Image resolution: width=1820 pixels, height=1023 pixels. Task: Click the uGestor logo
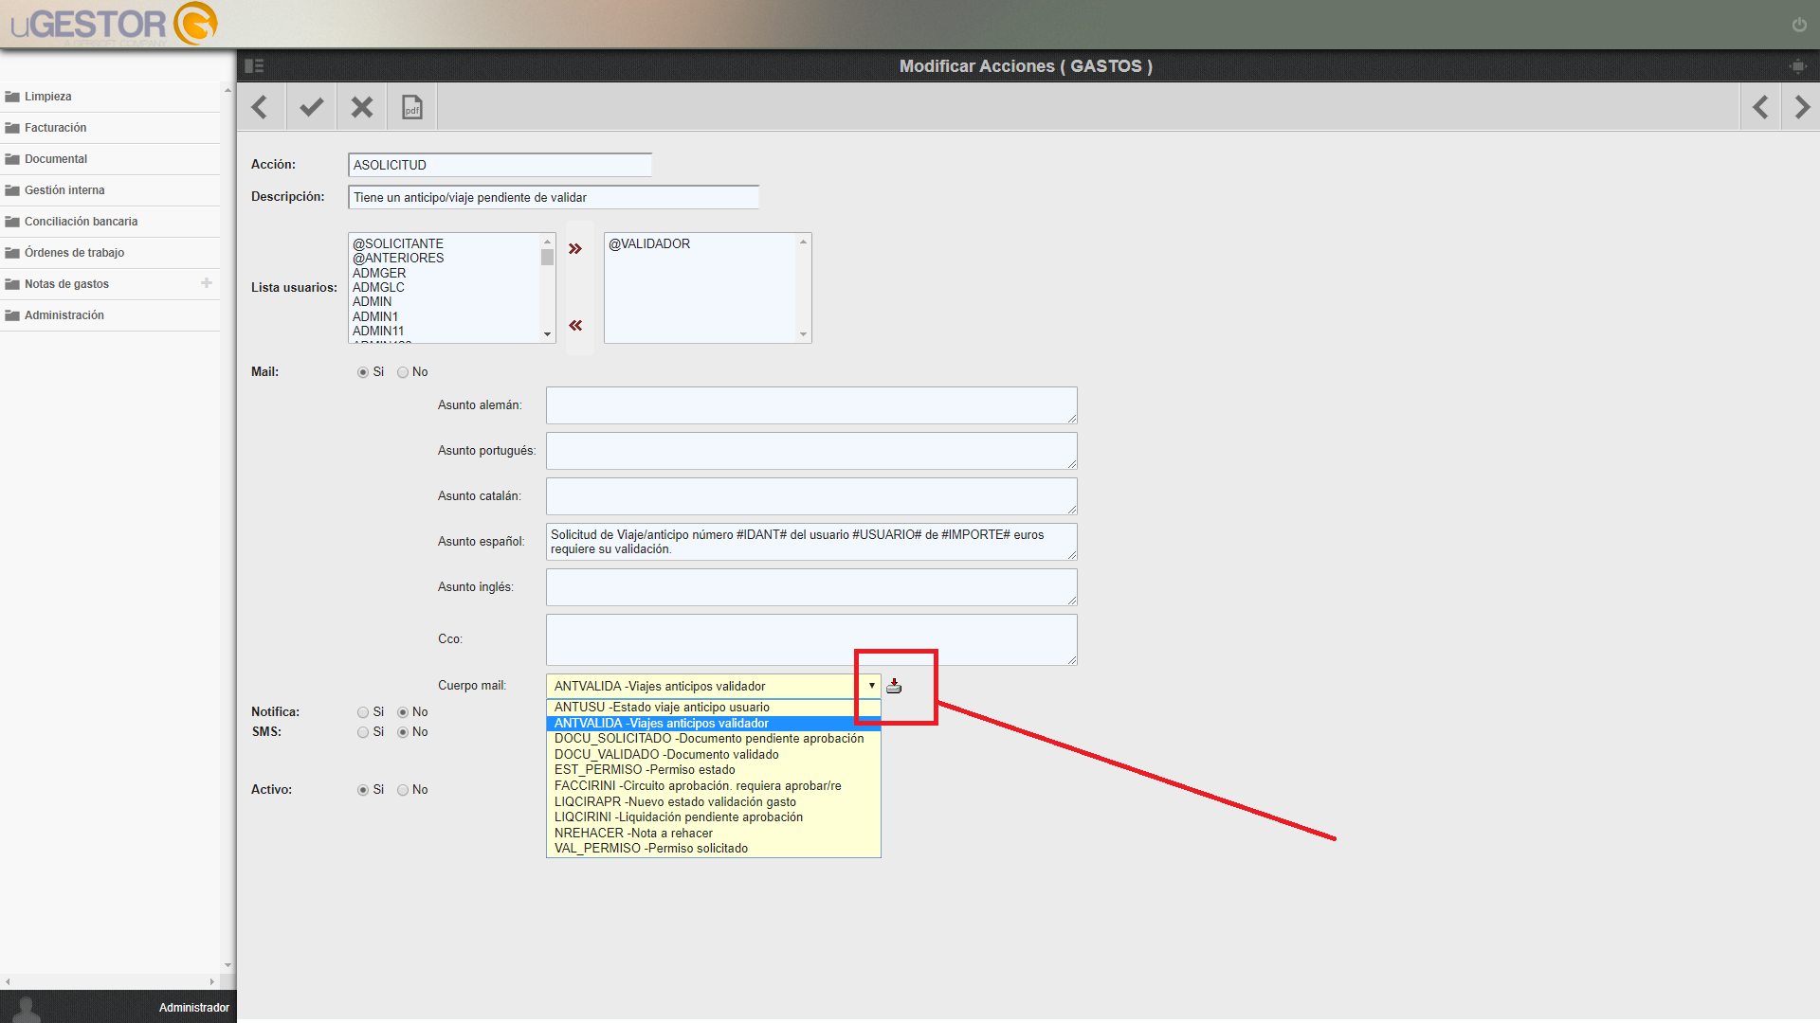click(x=115, y=24)
